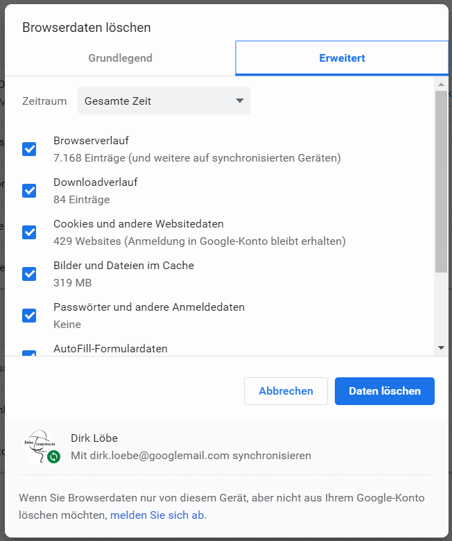
Task: Click the 'Dirk Löbe' account name
Action: (x=94, y=438)
